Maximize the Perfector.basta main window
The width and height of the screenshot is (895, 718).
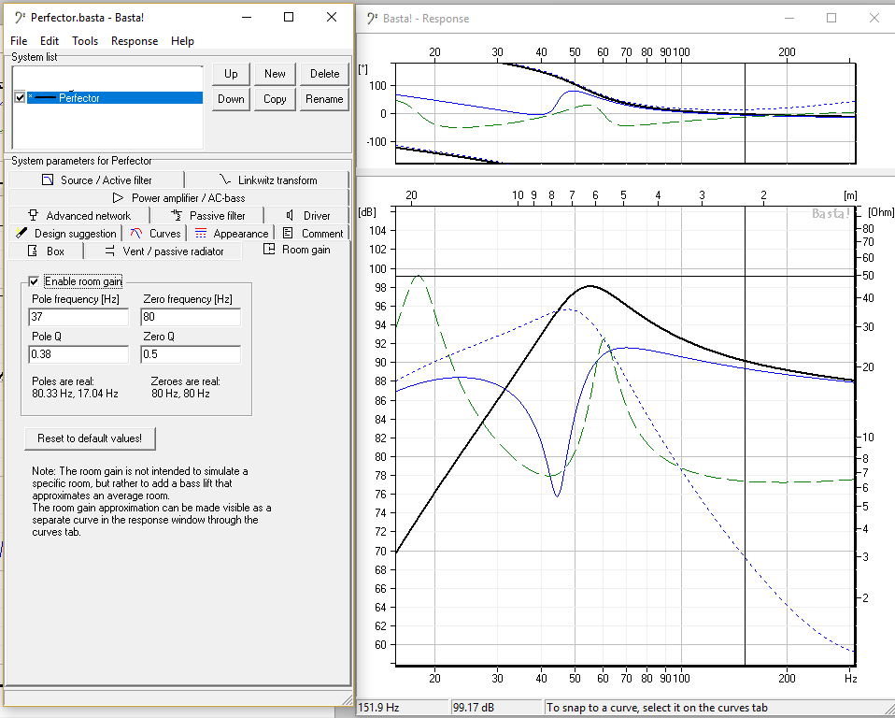pyautogui.click(x=289, y=17)
